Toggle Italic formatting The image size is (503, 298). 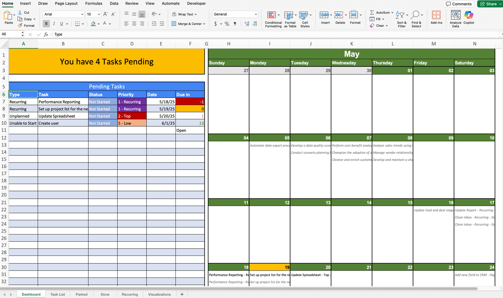pos(54,24)
